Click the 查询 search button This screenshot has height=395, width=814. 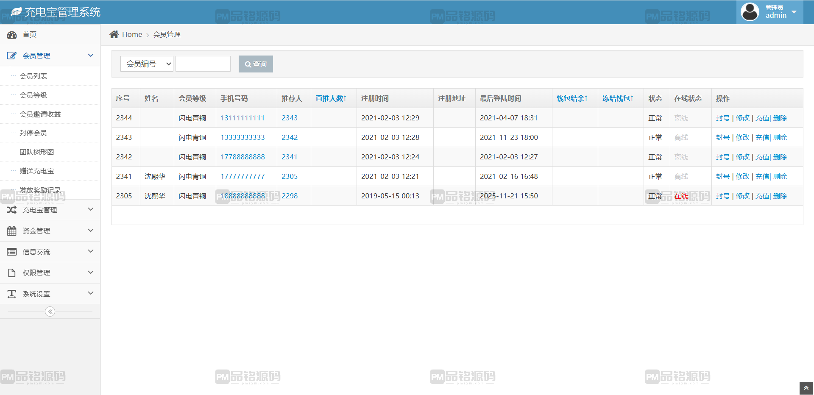[x=256, y=64]
